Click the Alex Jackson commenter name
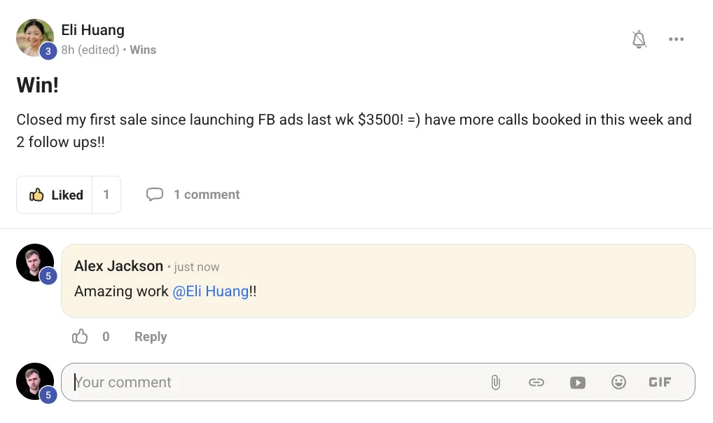 tap(118, 266)
